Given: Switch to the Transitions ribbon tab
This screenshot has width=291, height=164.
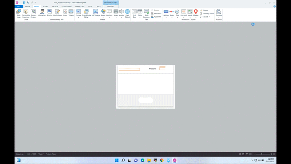Looking at the screenshot, I should coord(67,7).
